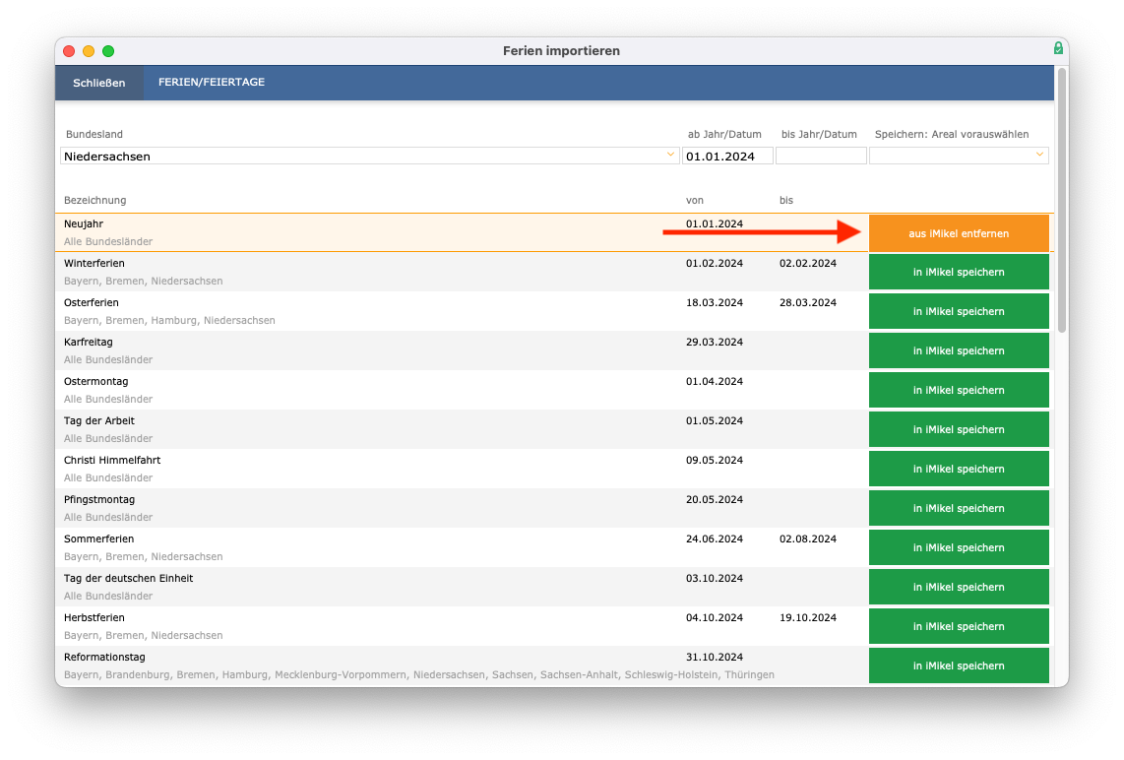Save Ostermontag in iMikel

[x=959, y=390]
